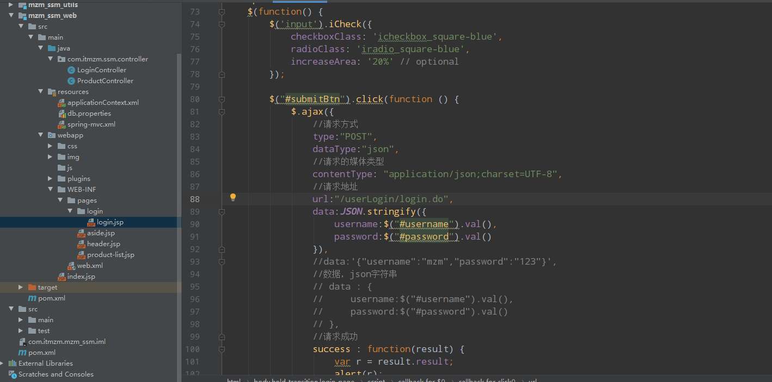Click the lightbulb intention icon at line 88
Viewport: 772px width, 382px height.
(232, 197)
